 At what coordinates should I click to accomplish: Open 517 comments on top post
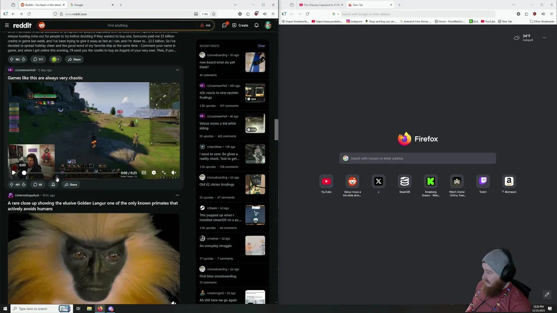(x=38, y=59)
